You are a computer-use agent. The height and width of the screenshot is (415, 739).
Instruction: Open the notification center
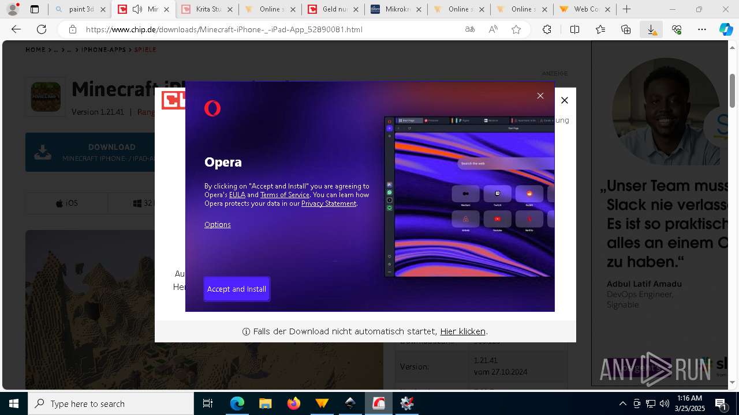tap(722, 403)
